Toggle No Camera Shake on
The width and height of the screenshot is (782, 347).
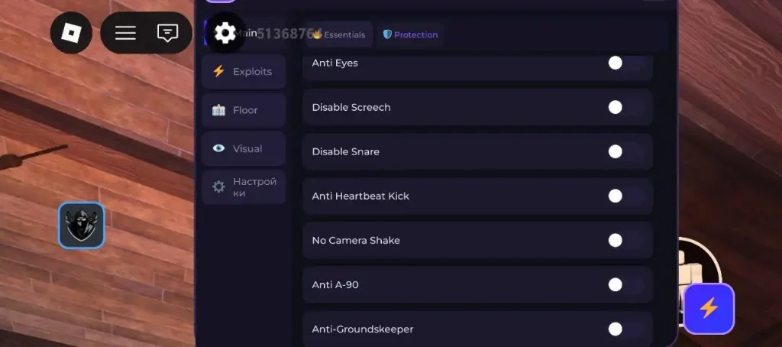point(626,240)
